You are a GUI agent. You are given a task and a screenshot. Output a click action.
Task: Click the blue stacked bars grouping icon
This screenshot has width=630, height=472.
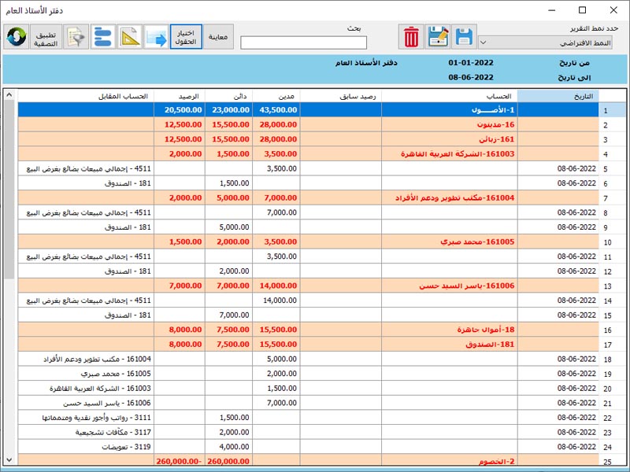(x=103, y=37)
